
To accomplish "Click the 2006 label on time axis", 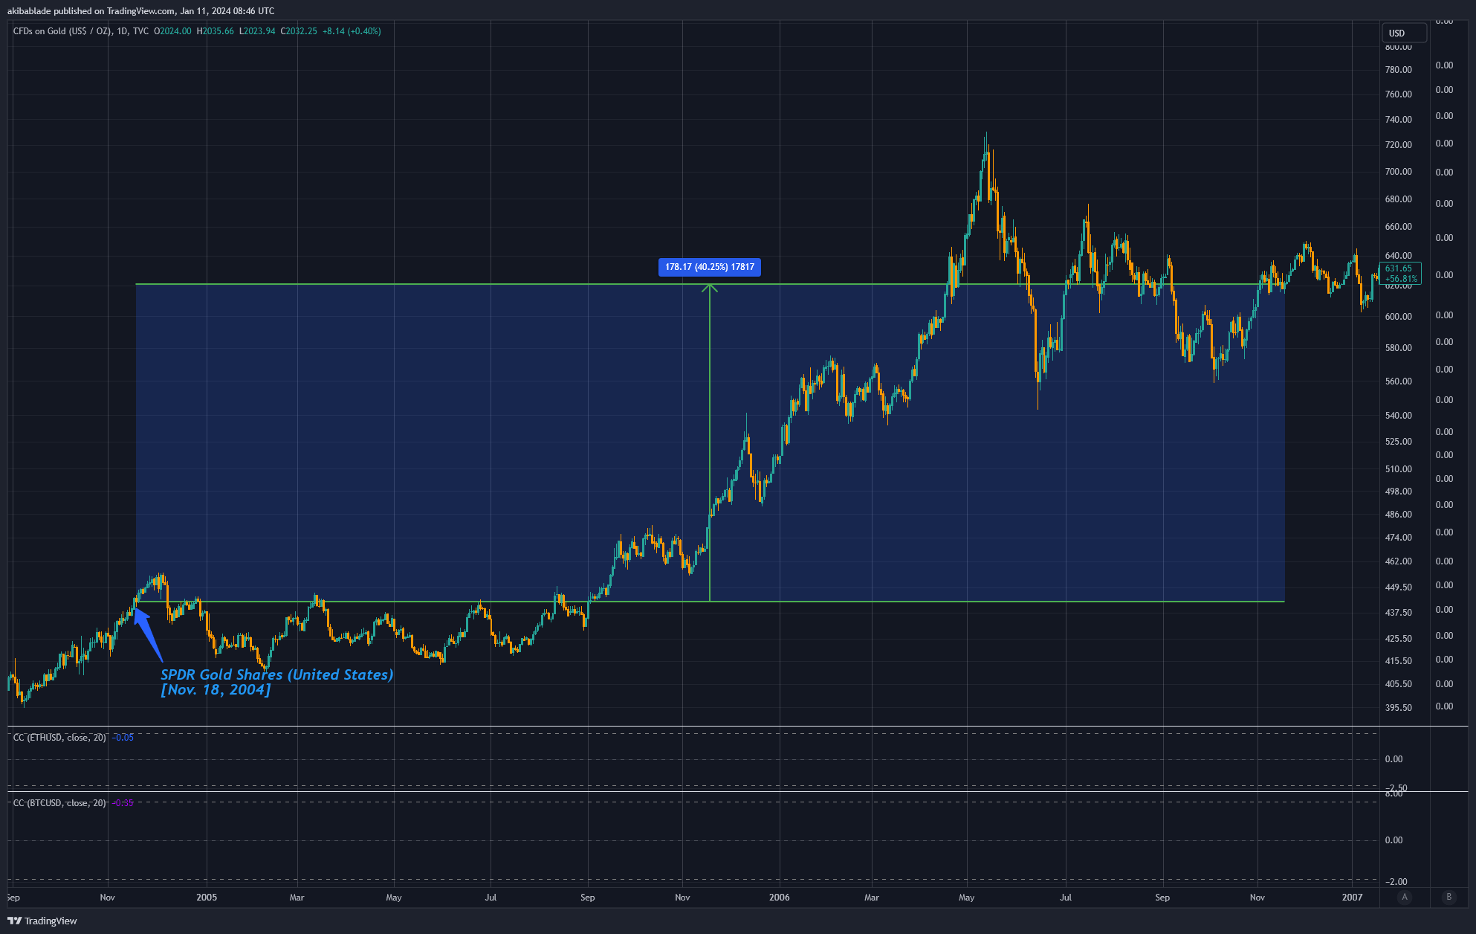I will click(779, 898).
